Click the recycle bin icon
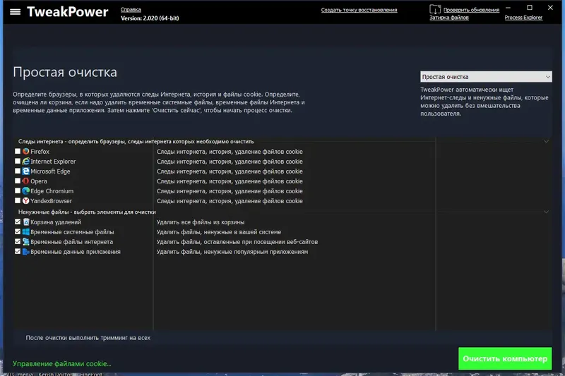This screenshot has width=565, height=376. tap(26, 222)
